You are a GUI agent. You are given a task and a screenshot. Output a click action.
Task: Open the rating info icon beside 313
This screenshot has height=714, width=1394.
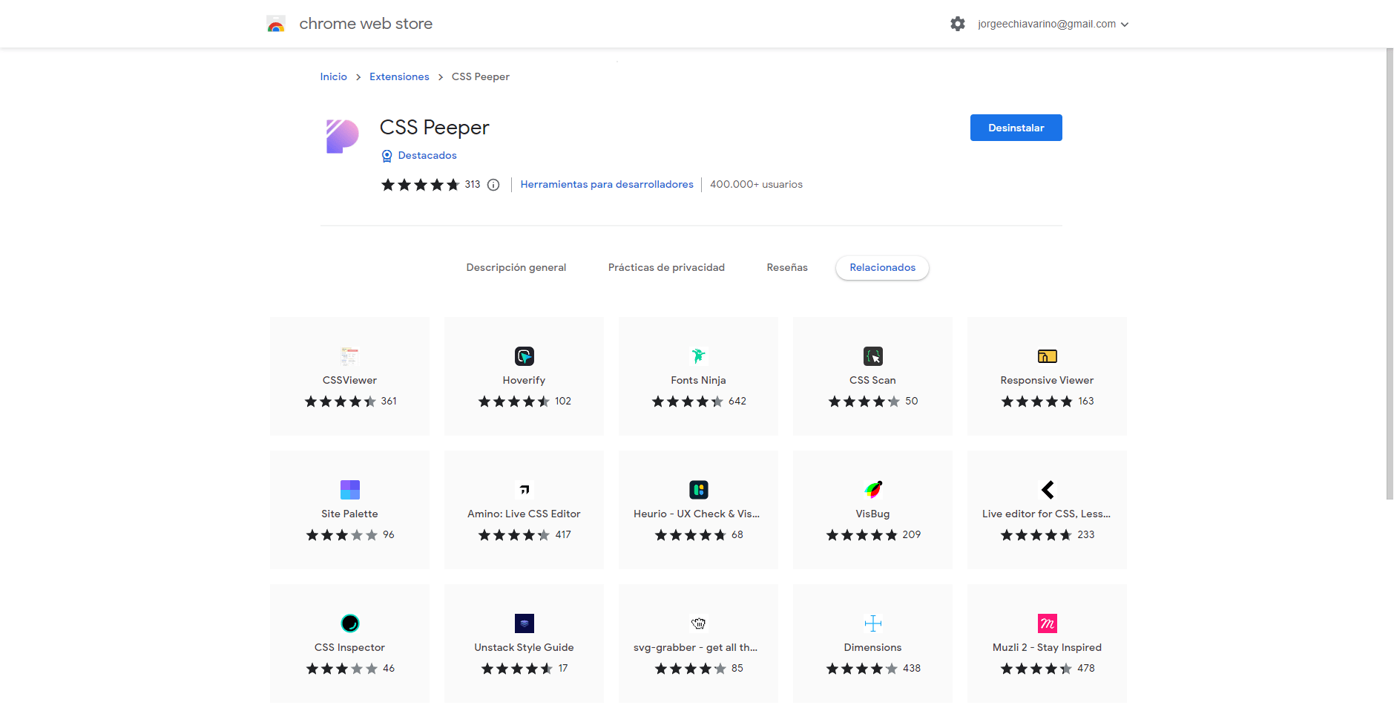pyautogui.click(x=493, y=185)
